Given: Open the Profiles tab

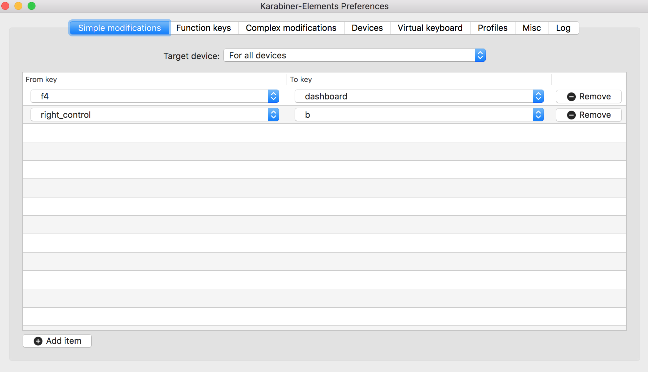Looking at the screenshot, I should tap(492, 28).
